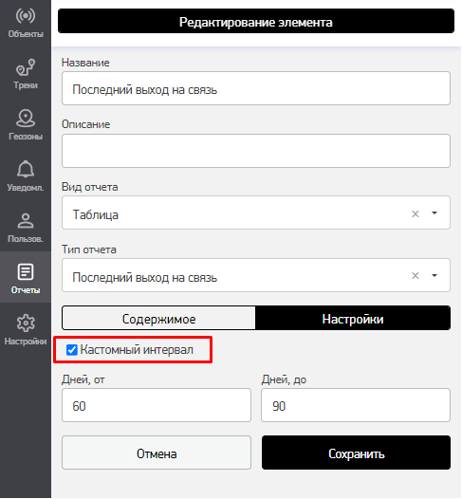Click the Отмена button

coord(157,453)
